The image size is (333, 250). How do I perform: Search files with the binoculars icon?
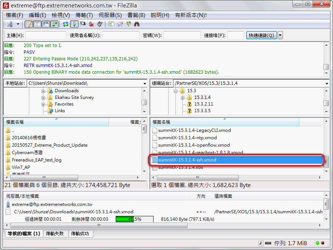tap(137, 24)
